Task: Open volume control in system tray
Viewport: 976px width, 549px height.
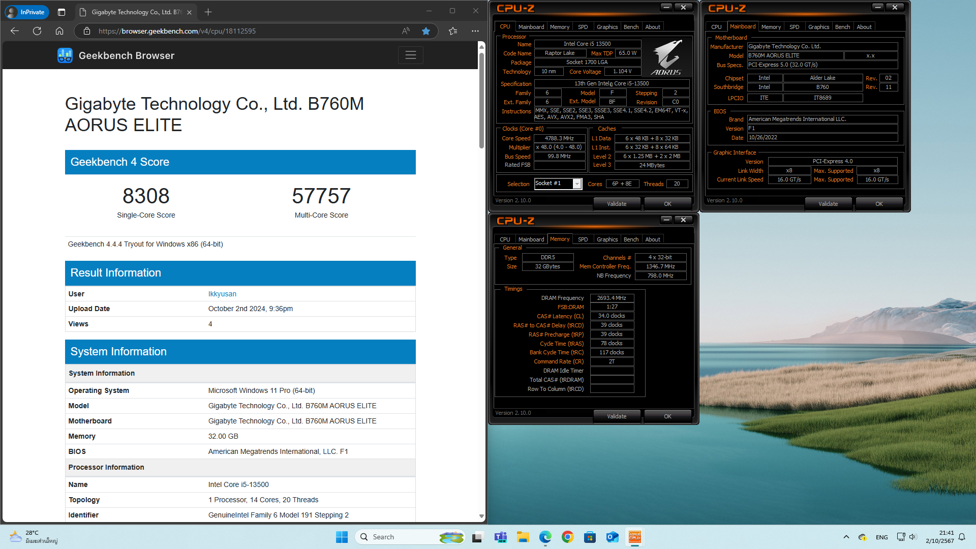Action: tap(912, 537)
